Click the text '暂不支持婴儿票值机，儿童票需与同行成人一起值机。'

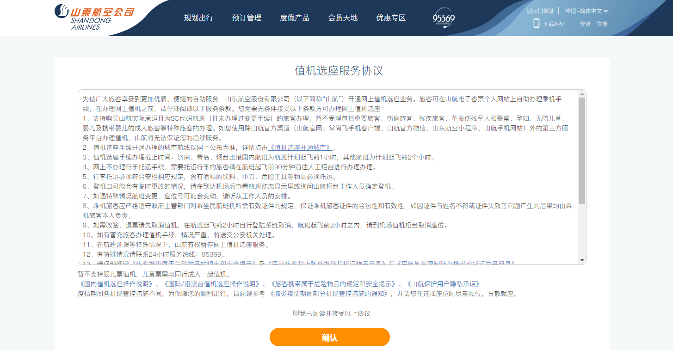[x=154, y=274]
